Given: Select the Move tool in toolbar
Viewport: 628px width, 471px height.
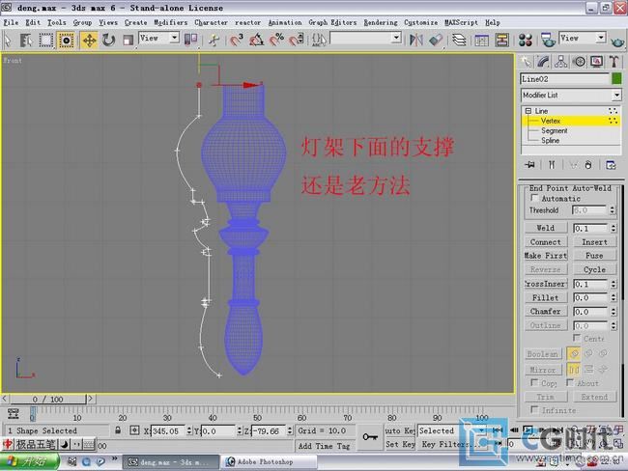Looking at the screenshot, I should click(x=89, y=40).
